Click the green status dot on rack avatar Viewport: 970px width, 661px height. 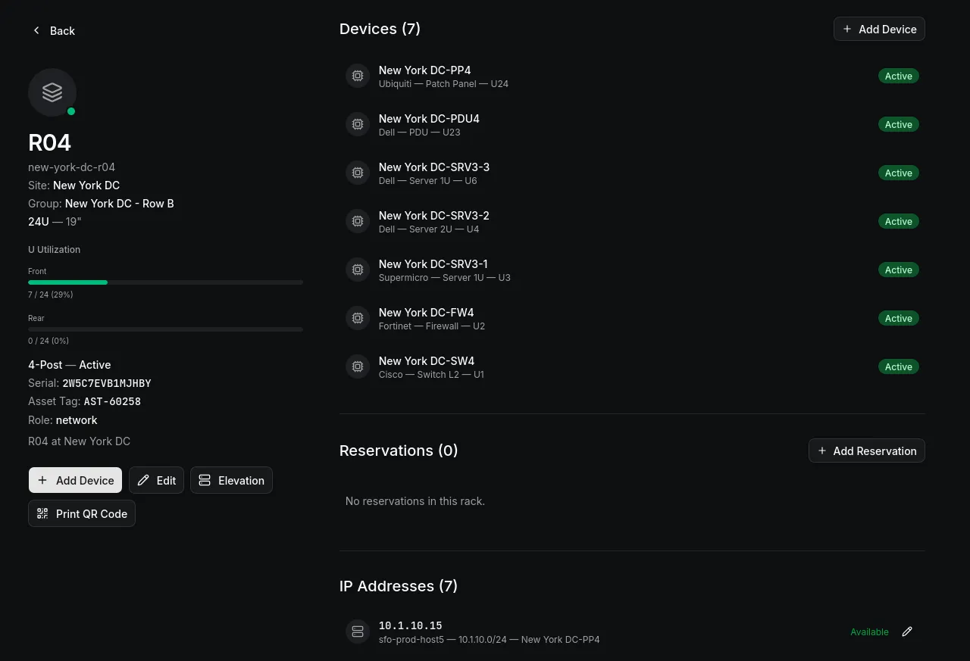(x=71, y=111)
